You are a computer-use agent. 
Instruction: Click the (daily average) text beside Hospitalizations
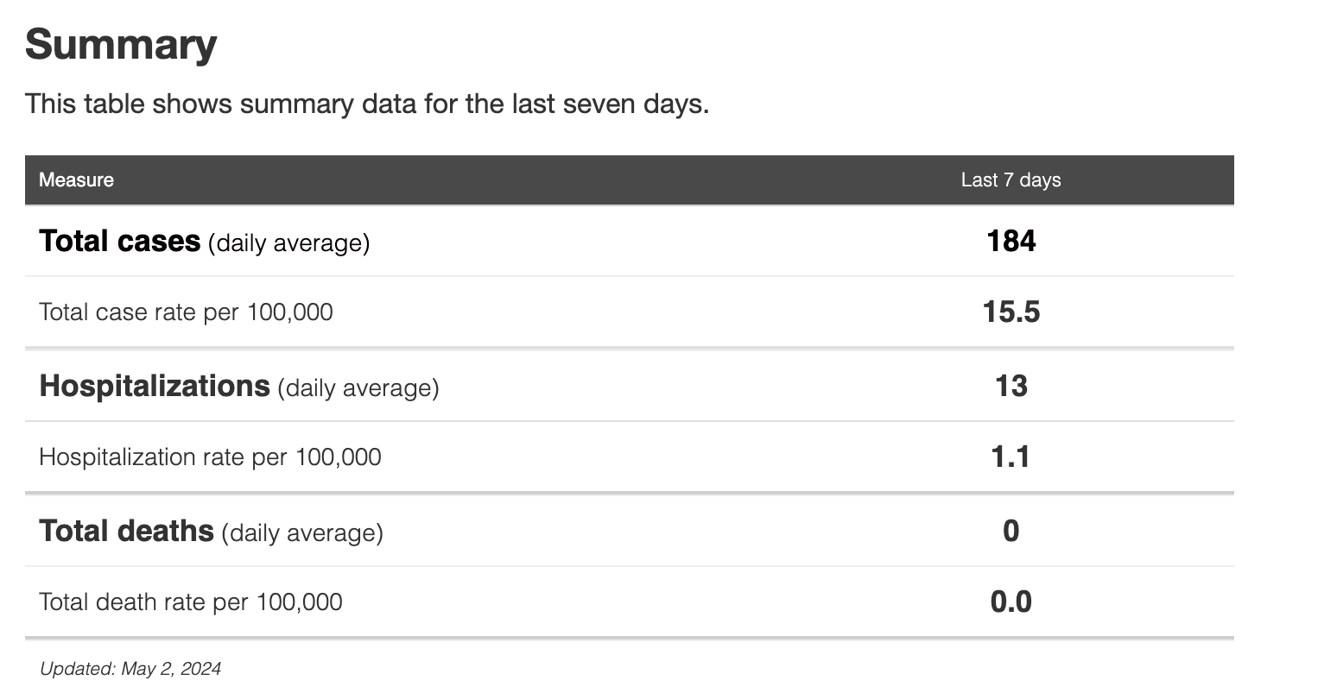[x=358, y=387]
